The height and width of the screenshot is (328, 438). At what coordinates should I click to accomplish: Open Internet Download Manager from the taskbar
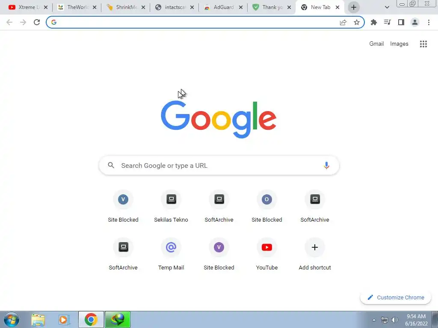[x=118, y=319]
